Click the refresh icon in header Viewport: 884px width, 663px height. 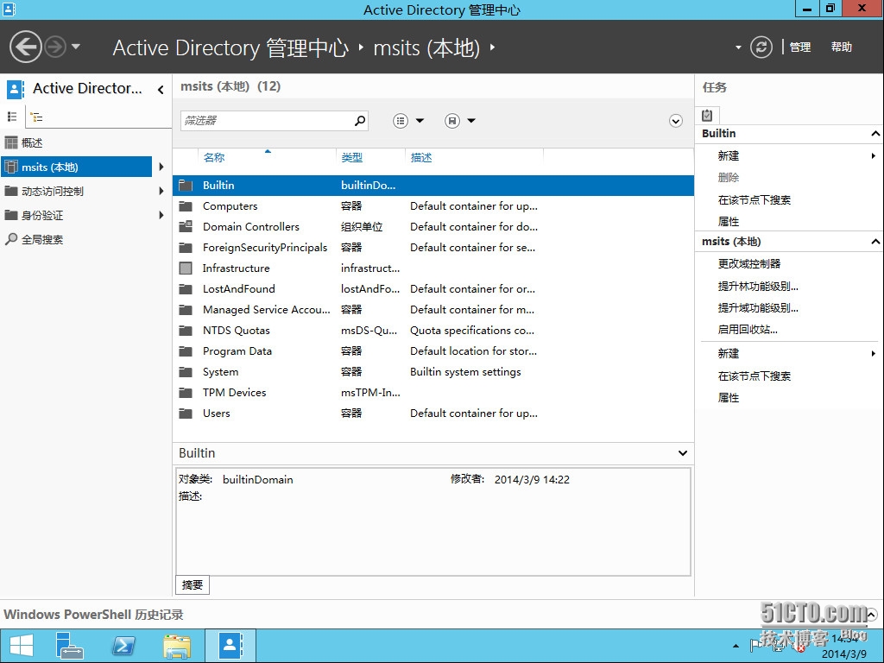coord(761,47)
